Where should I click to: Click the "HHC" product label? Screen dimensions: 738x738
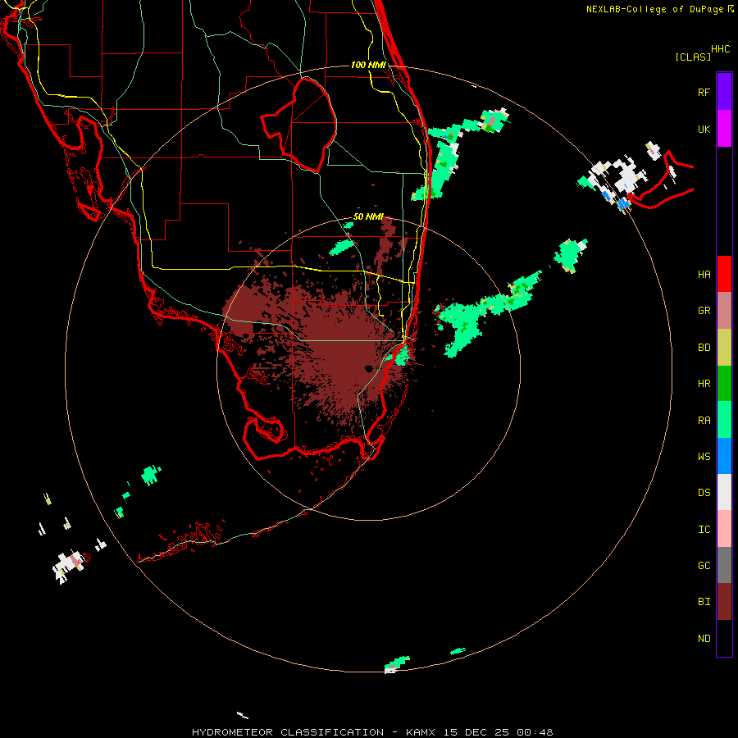click(x=720, y=49)
